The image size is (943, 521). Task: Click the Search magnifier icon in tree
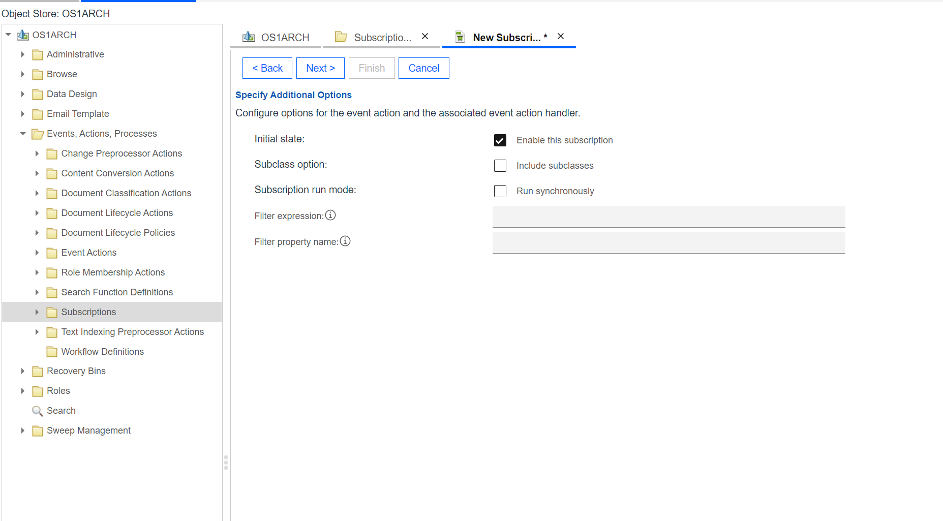[38, 411]
